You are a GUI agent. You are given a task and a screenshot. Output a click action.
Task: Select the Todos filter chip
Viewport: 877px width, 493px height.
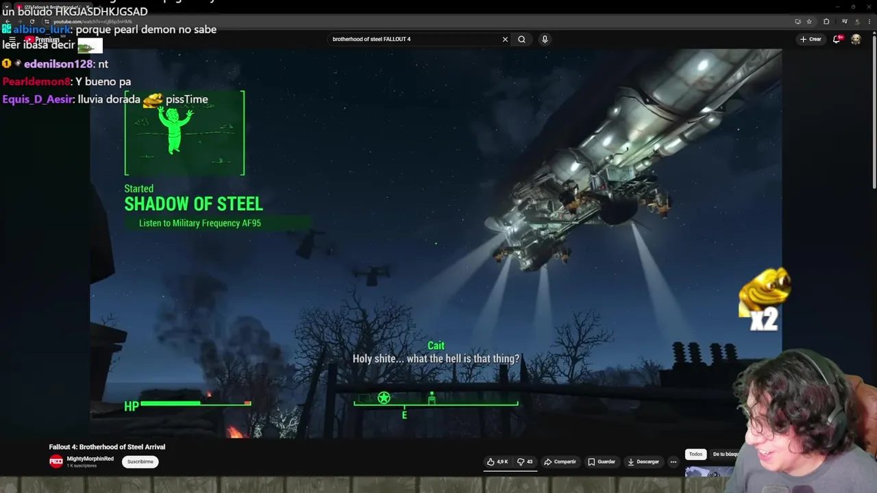[695, 454]
